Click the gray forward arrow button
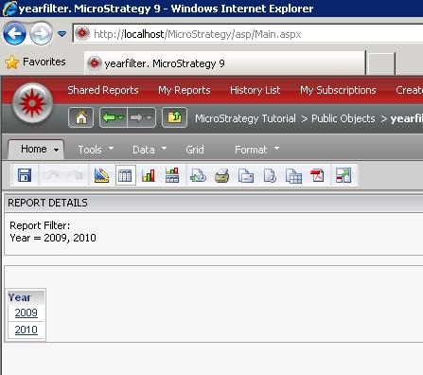The height and width of the screenshot is (375, 423). coord(136,117)
